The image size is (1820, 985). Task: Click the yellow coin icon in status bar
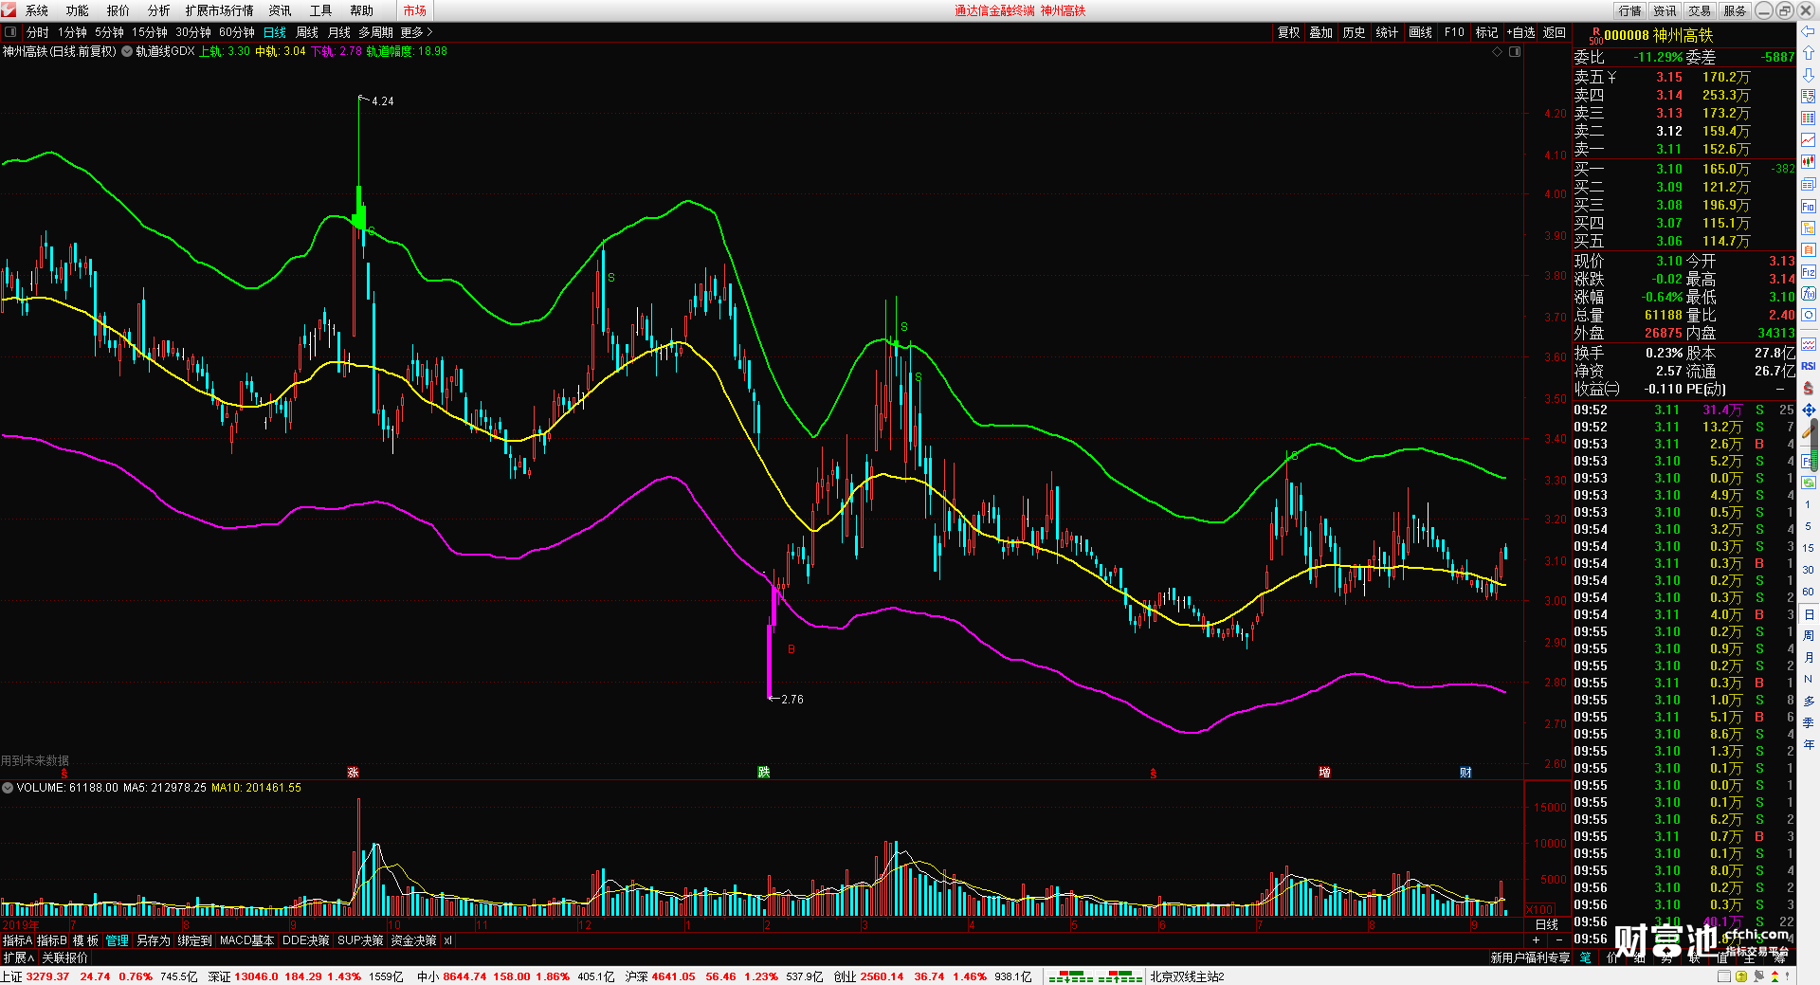[1741, 976]
